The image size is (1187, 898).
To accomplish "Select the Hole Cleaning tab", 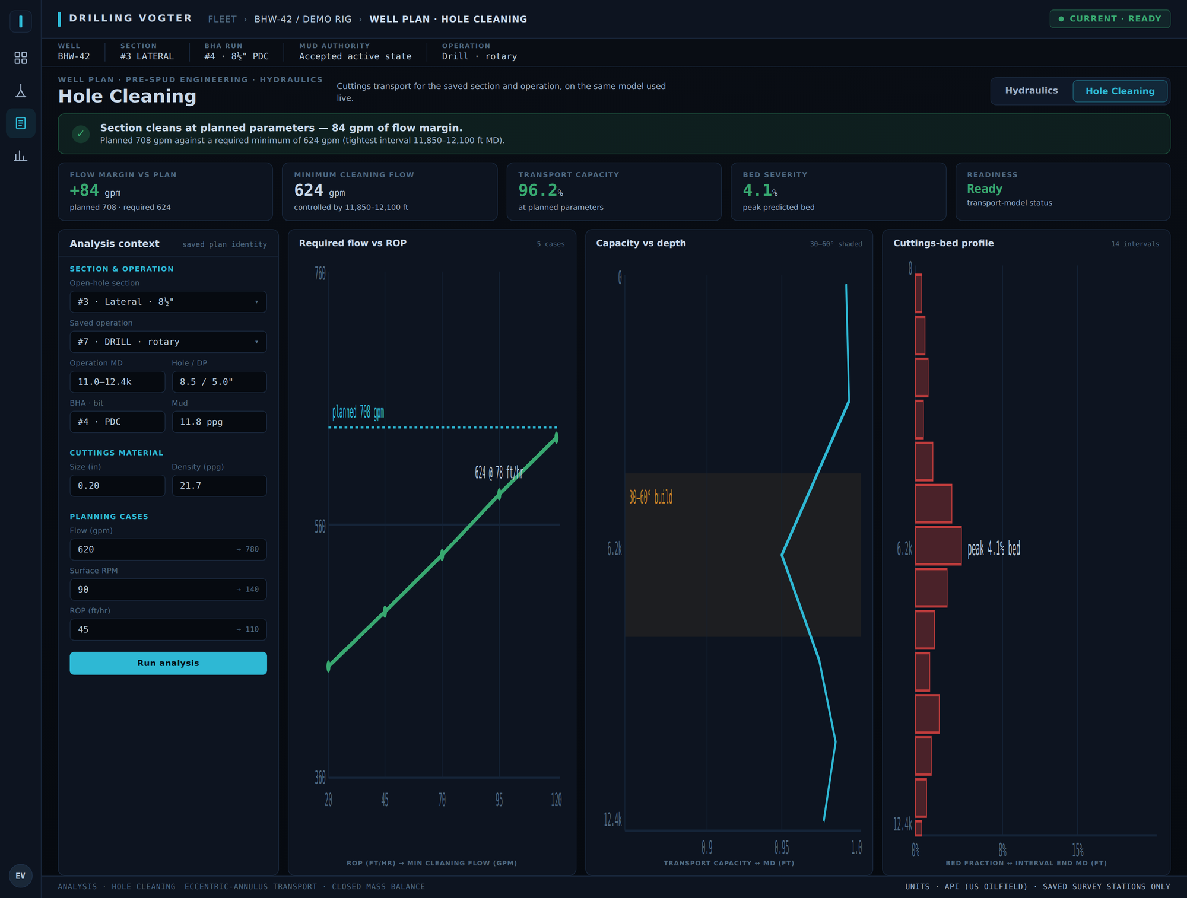I will click(1120, 91).
